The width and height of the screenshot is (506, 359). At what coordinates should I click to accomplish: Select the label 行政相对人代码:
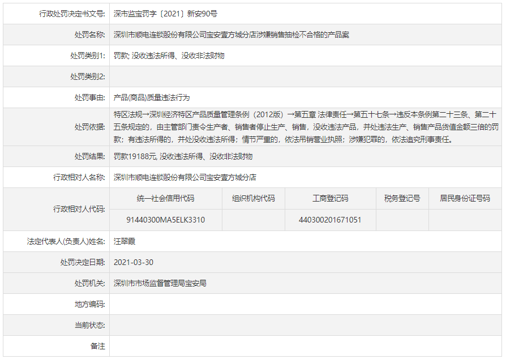79,209
